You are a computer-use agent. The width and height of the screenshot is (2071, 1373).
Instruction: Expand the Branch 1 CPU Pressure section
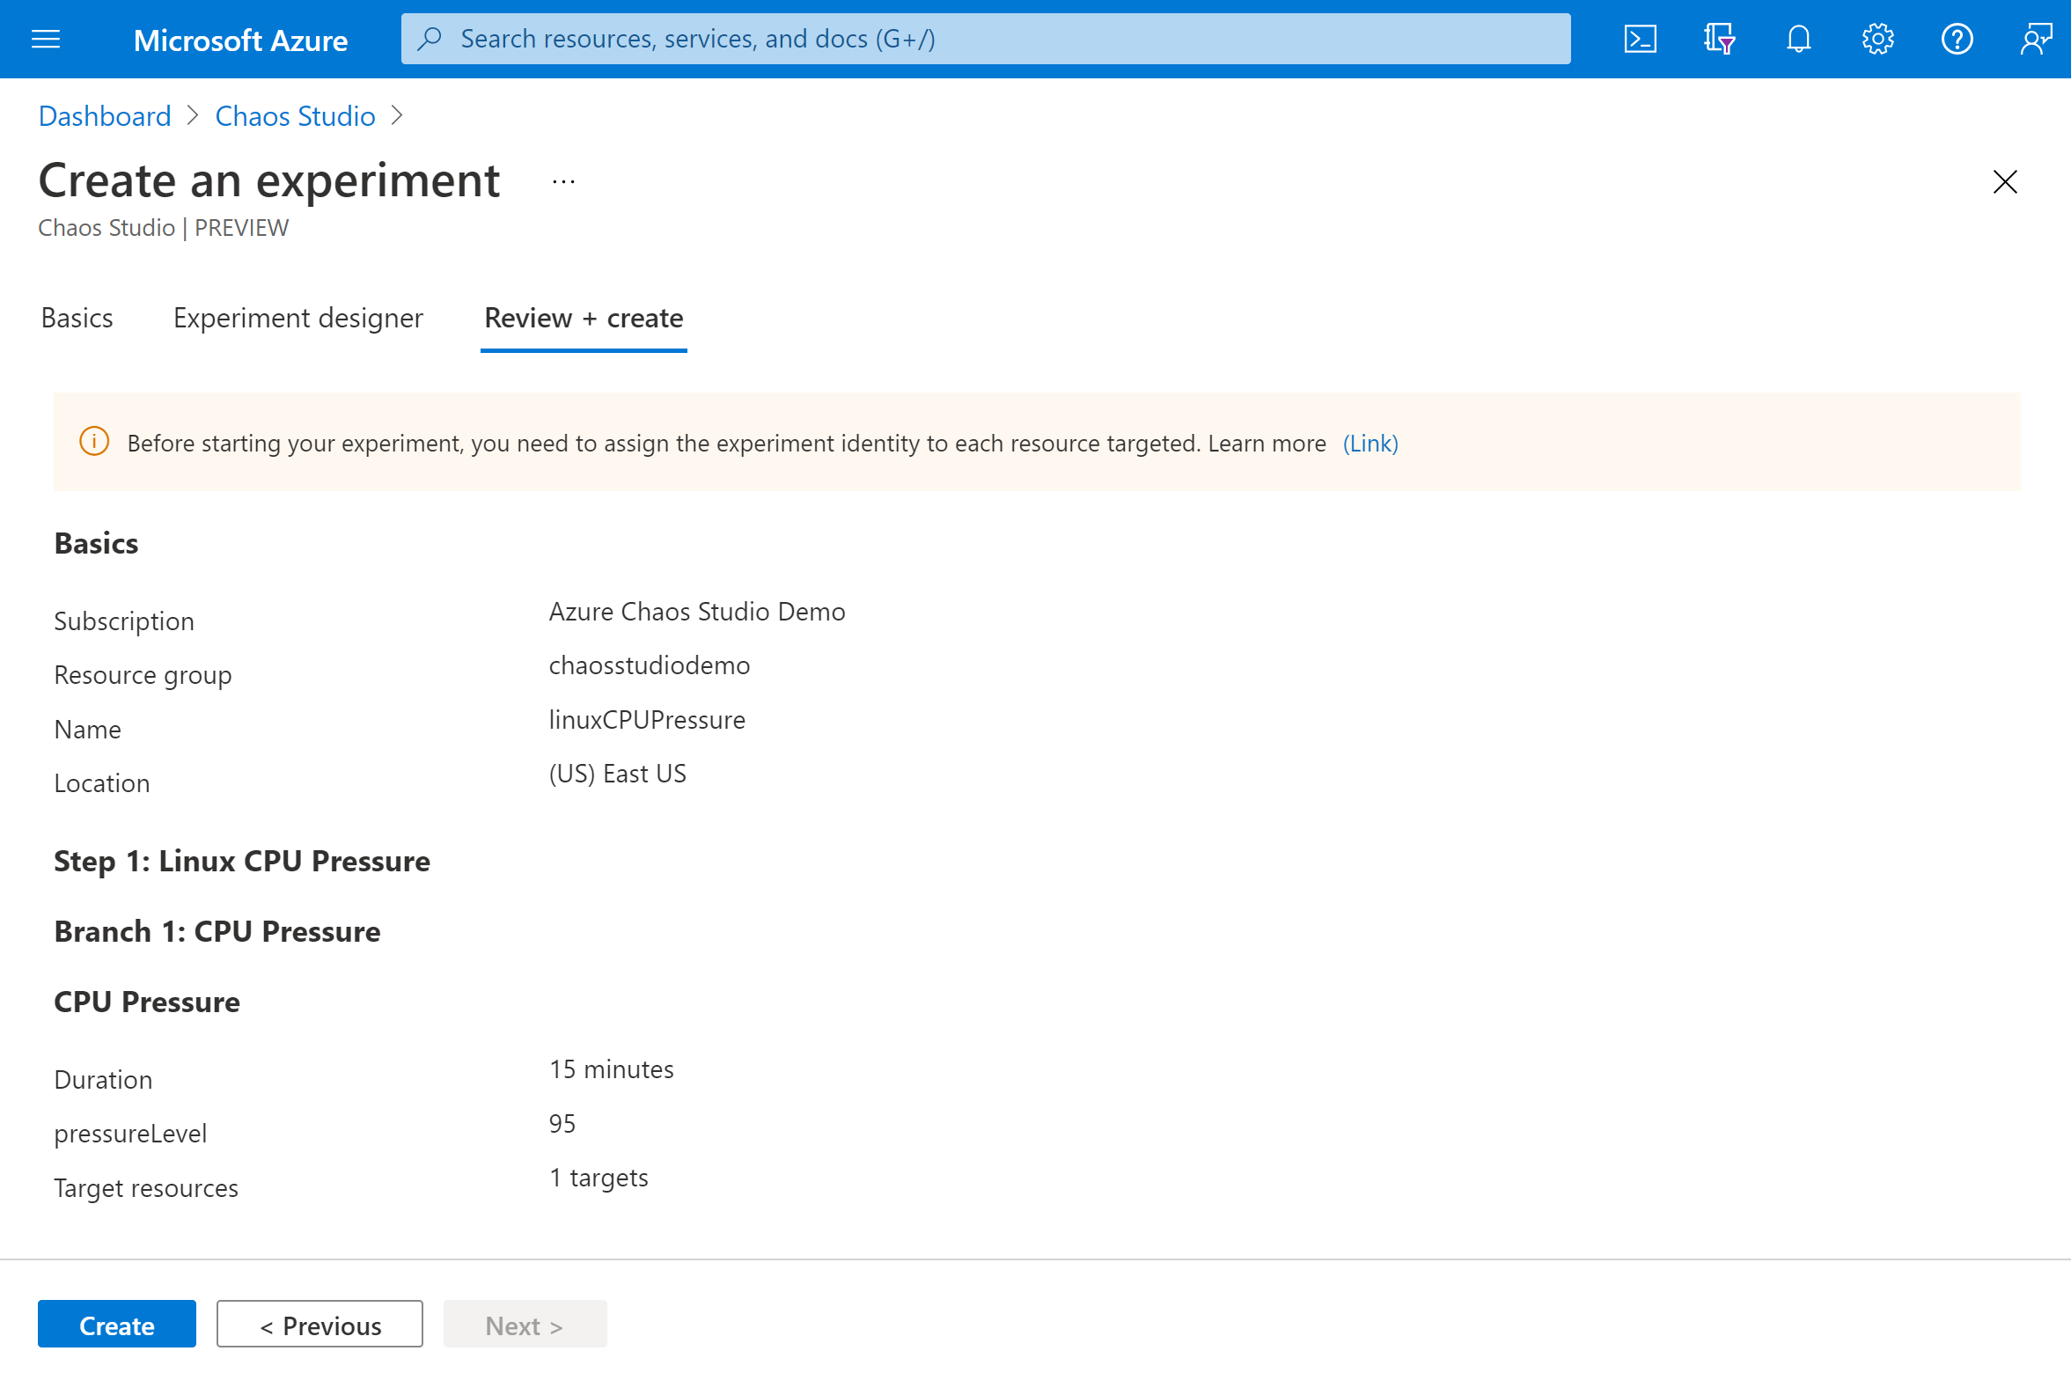point(216,930)
